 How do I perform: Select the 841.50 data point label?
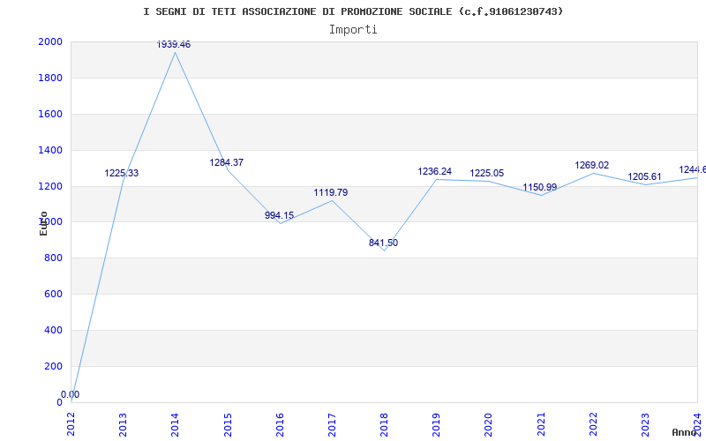click(383, 243)
